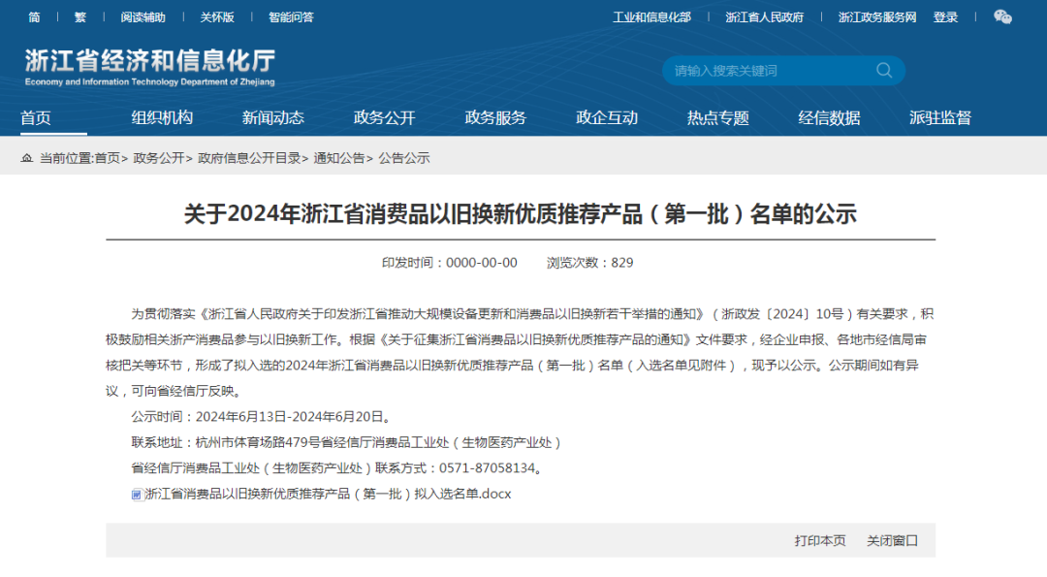Open the 首页 navigation tab
1047x577 pixels.
click(36, 117)
